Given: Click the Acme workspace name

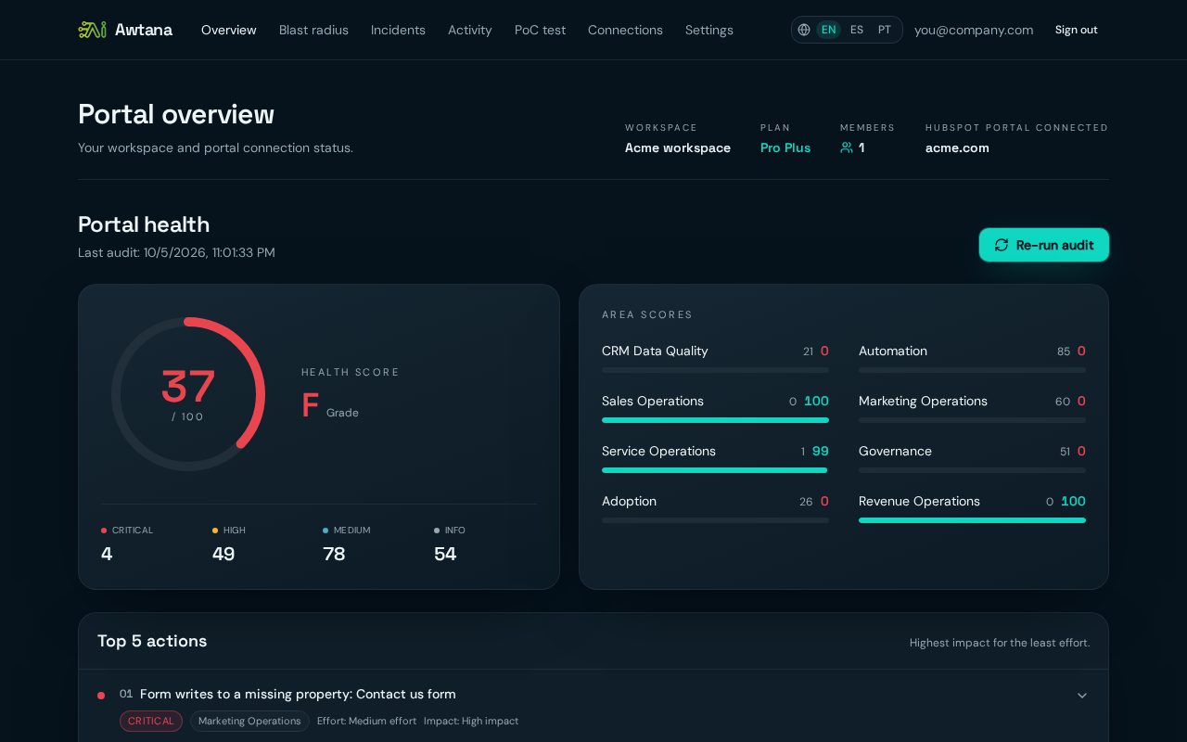Looking at the screenshot, I should coord(678,147).
